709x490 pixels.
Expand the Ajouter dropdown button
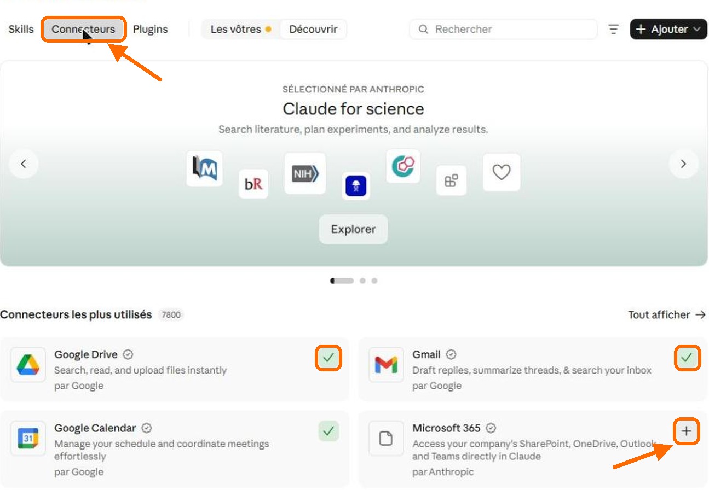tap(668, 30)
